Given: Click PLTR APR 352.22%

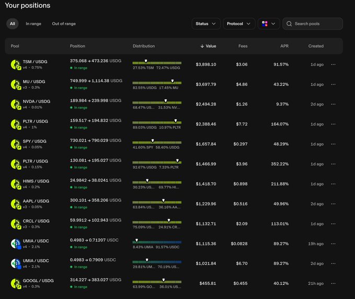Looking at the screenshot, I should pyautogui.click(x=280, y=164).
